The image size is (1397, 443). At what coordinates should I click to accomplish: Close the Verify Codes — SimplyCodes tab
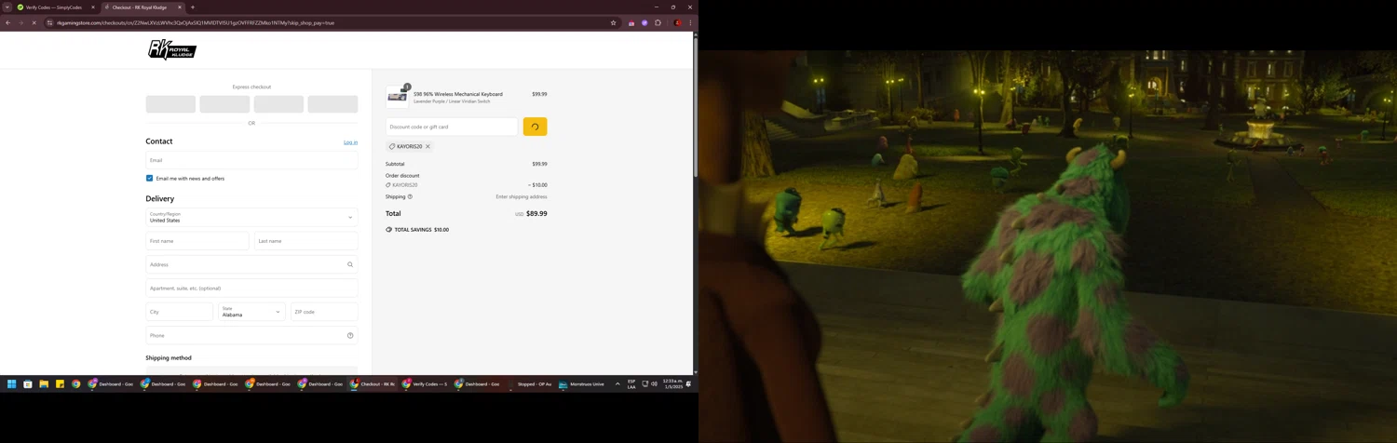coord(92,7)
